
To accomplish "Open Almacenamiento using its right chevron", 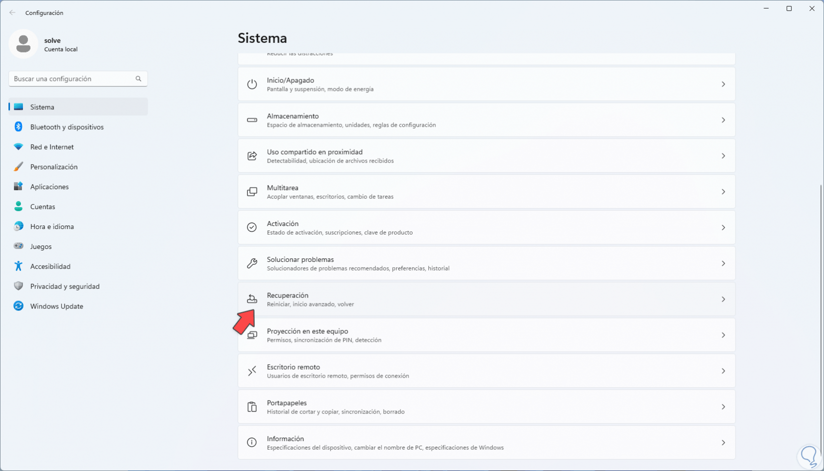I will tap(723, 120).
